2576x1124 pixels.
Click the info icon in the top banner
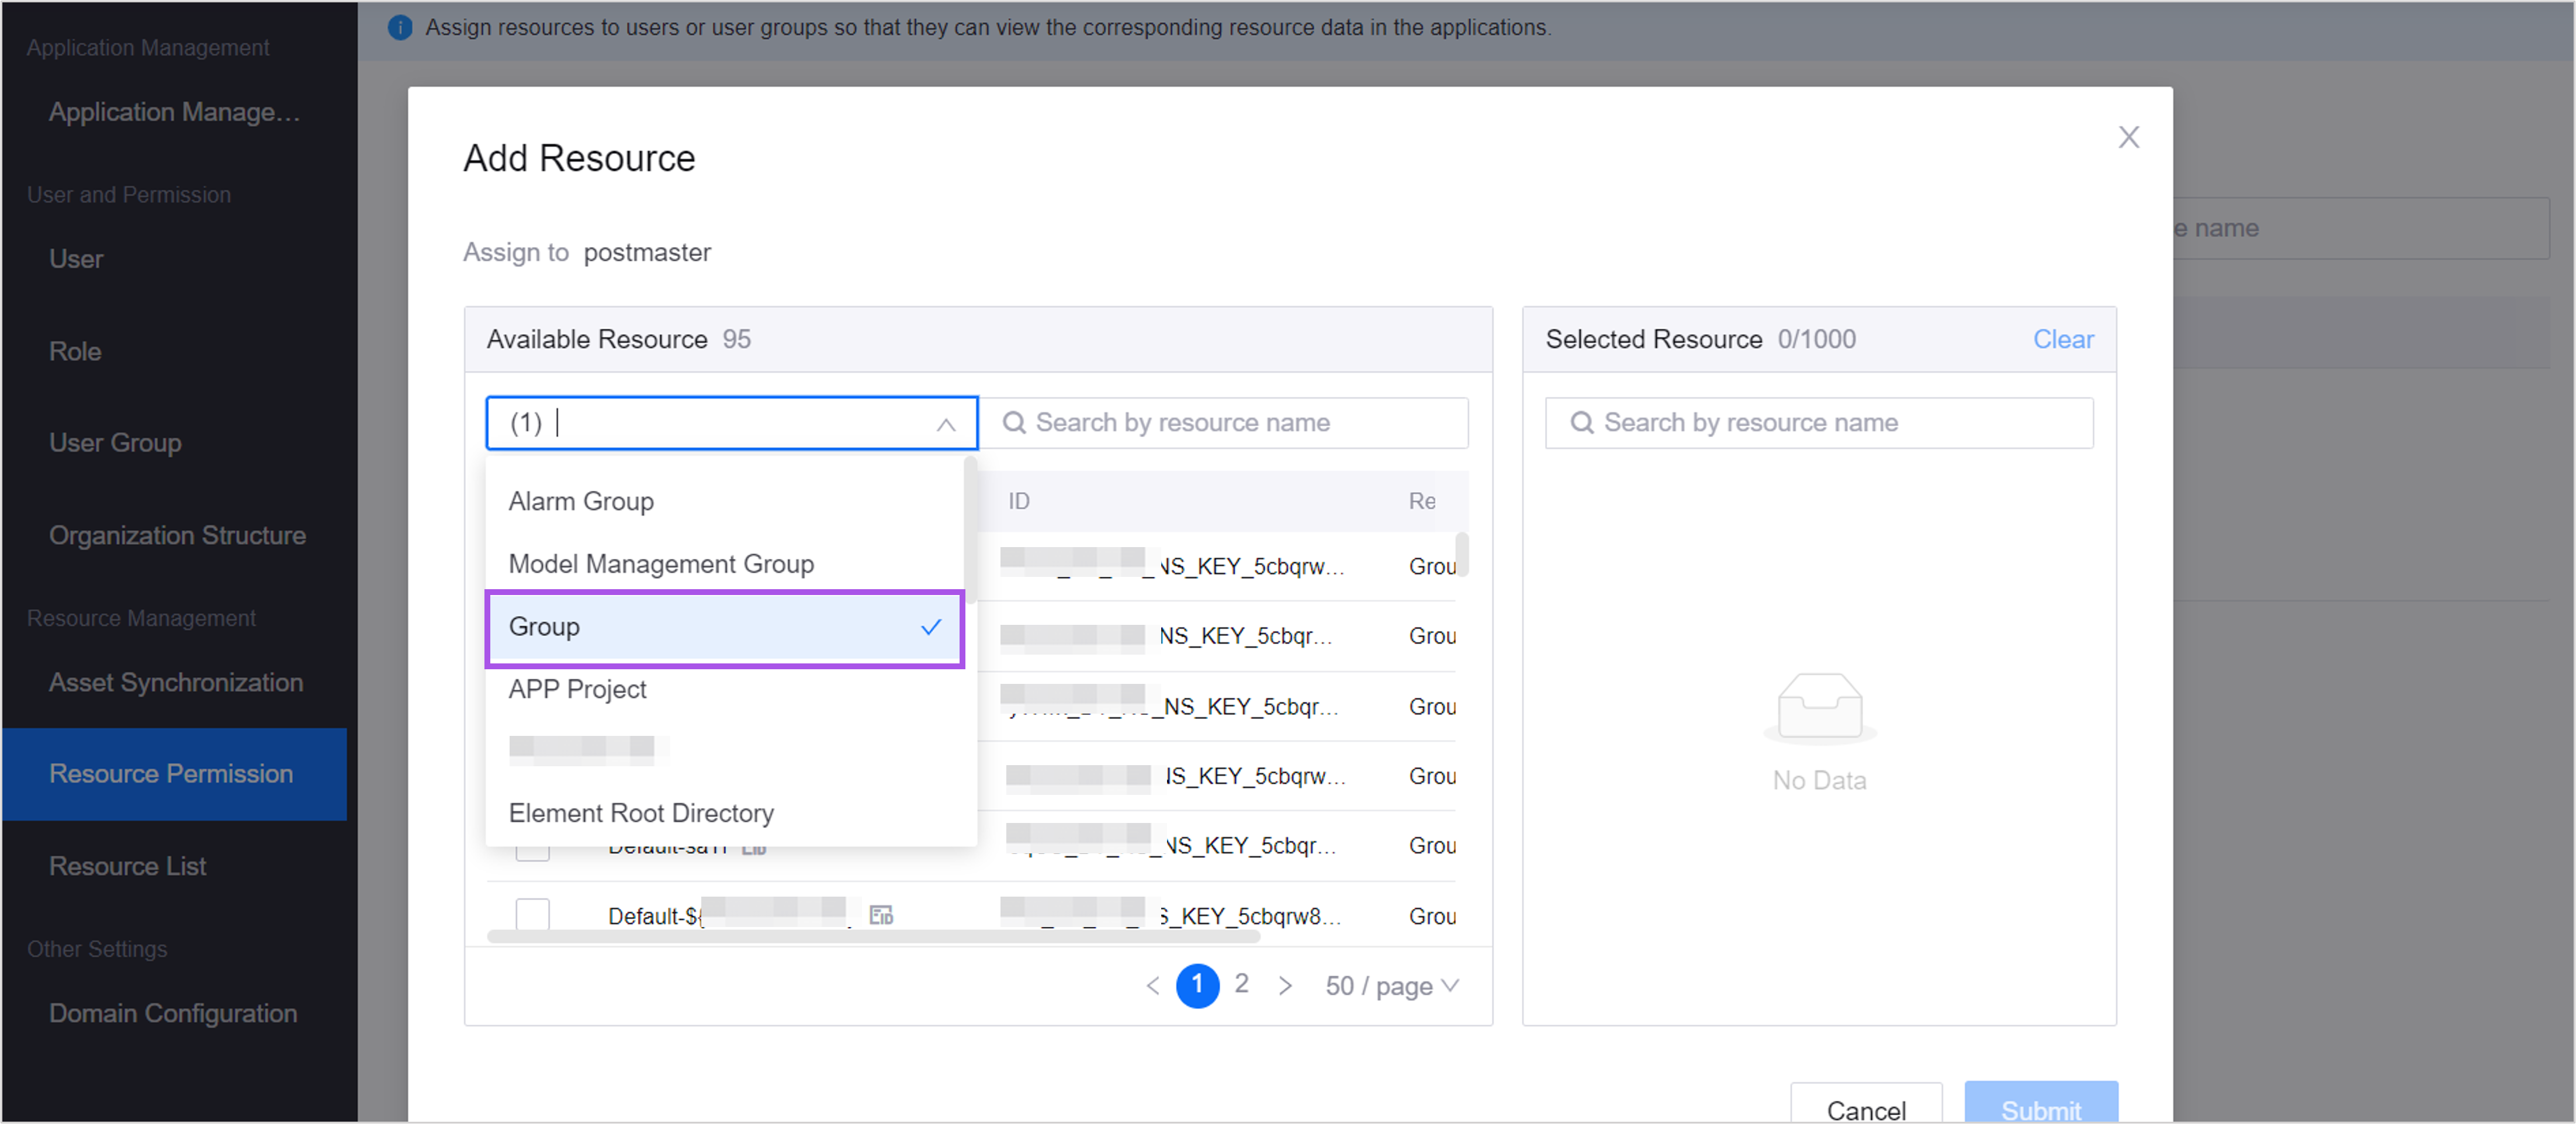tap(399, 27)
